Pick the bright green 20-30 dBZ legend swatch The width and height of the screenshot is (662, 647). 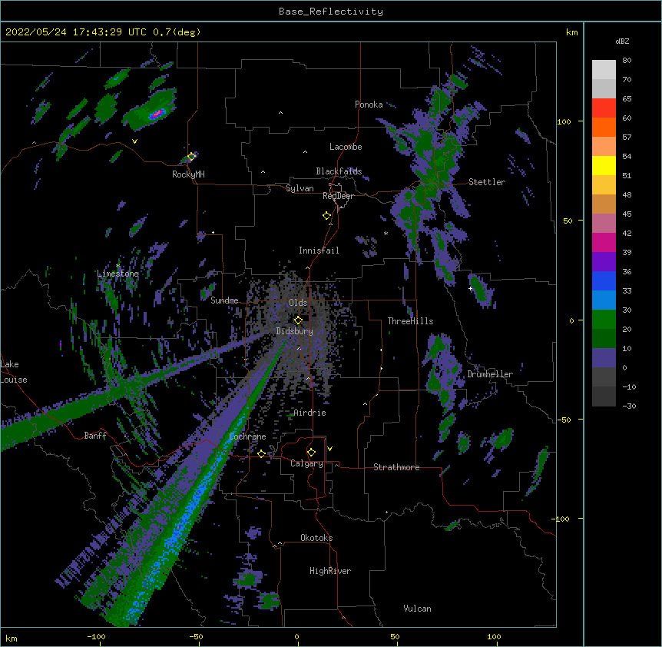(604, 320)
